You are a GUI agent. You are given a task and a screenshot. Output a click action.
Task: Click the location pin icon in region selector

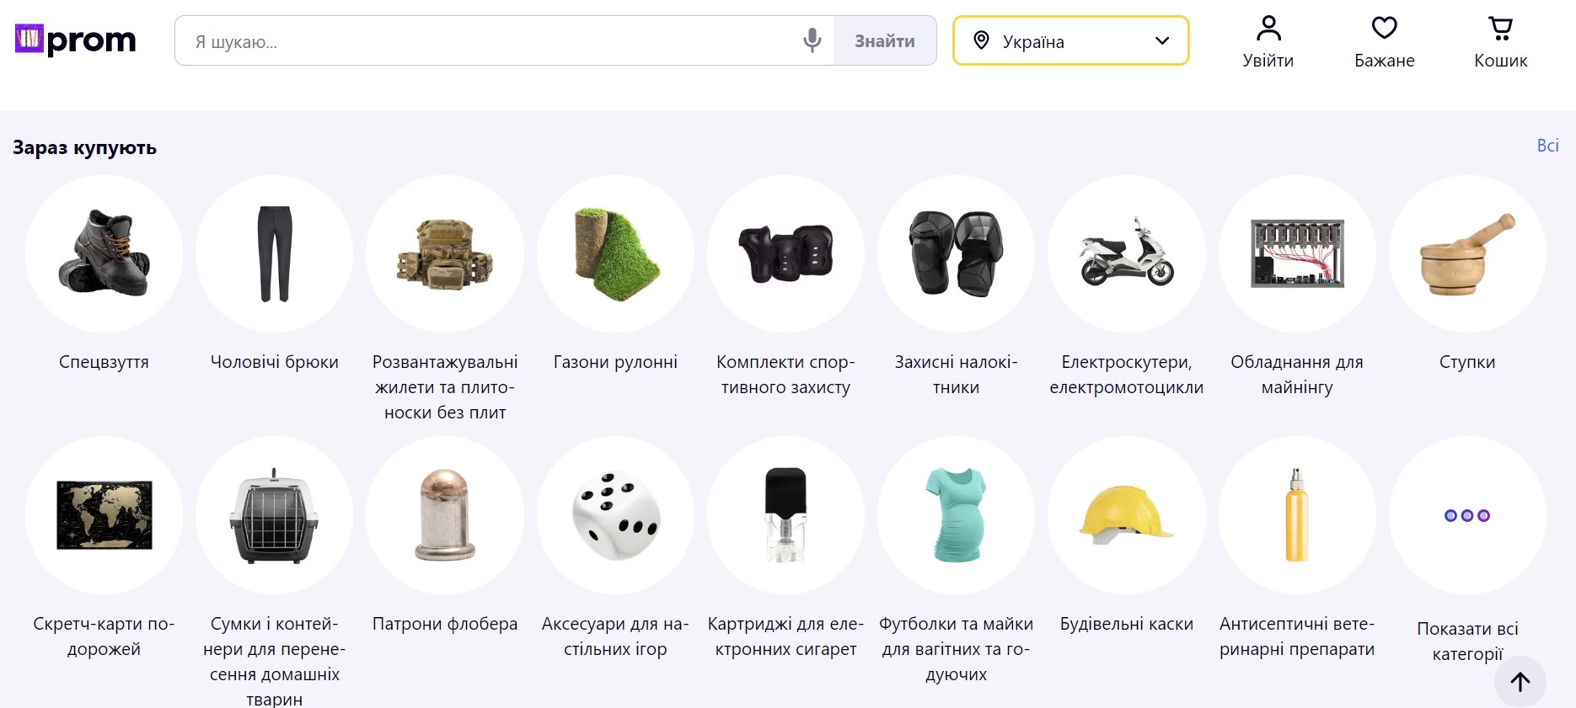click(981, 40)
